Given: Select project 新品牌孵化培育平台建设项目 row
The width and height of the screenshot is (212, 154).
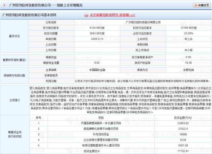Looking at the screenshot, I should coord(121,129).
